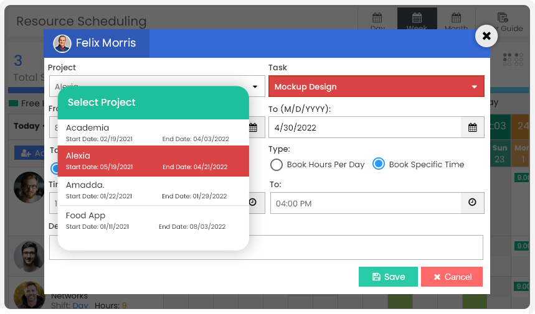
Task: Expand the Project dropdown arrow
Action: coord(255,86)
